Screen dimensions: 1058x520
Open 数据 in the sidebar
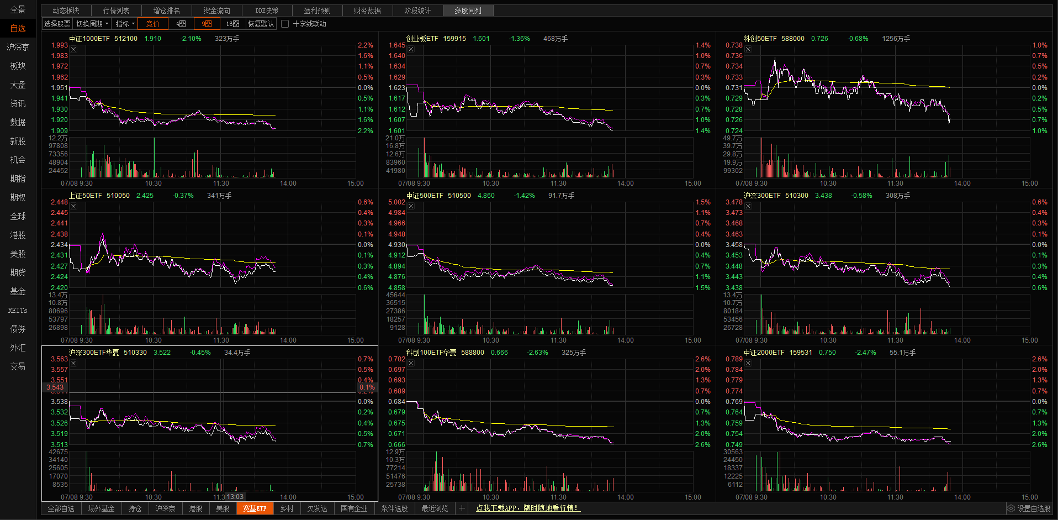pos(18,122)
